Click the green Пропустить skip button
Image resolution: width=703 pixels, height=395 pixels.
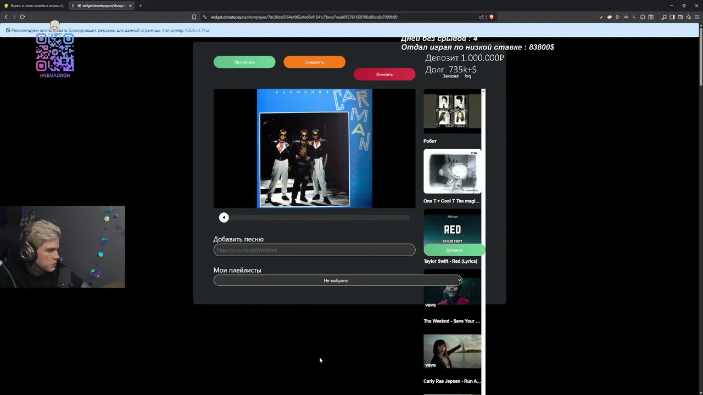pyautogui.click(x=244, y=62)
